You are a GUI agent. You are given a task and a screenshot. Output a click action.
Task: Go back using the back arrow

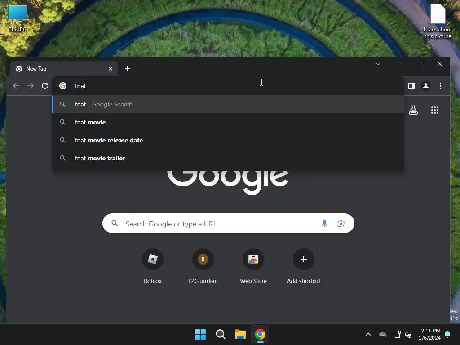[x=16, y=86]
